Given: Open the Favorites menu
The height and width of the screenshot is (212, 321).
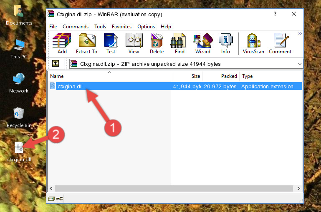Looking at the screenshot, I should tap(121, 27).
